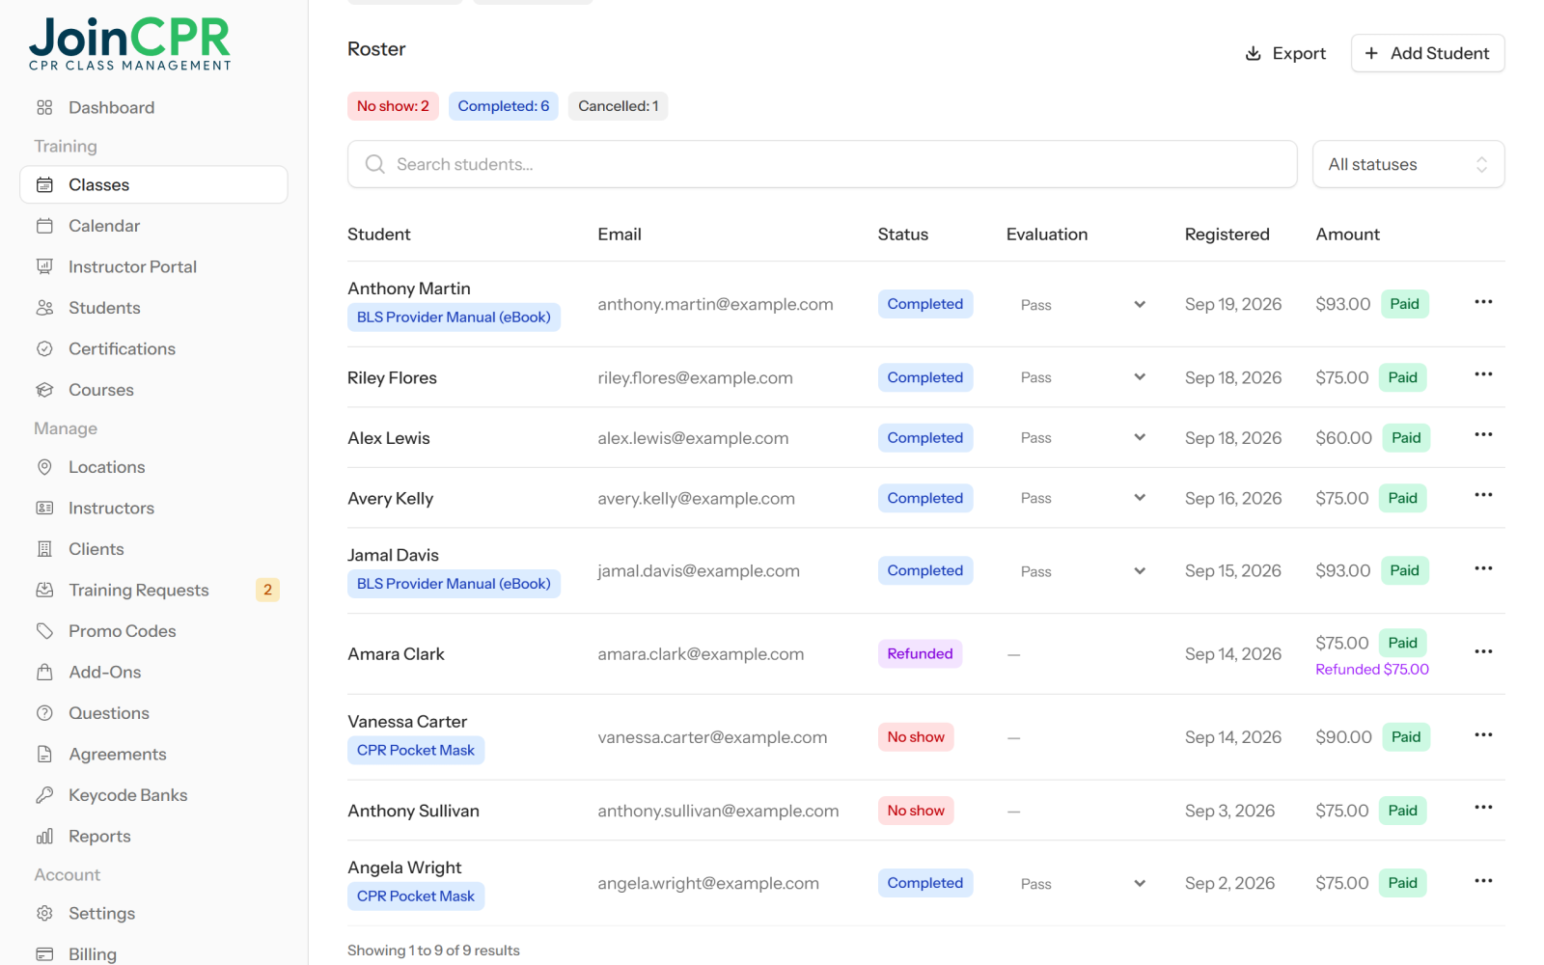Click Anthony Sullivan's No show badge

[x=916, y=811]
